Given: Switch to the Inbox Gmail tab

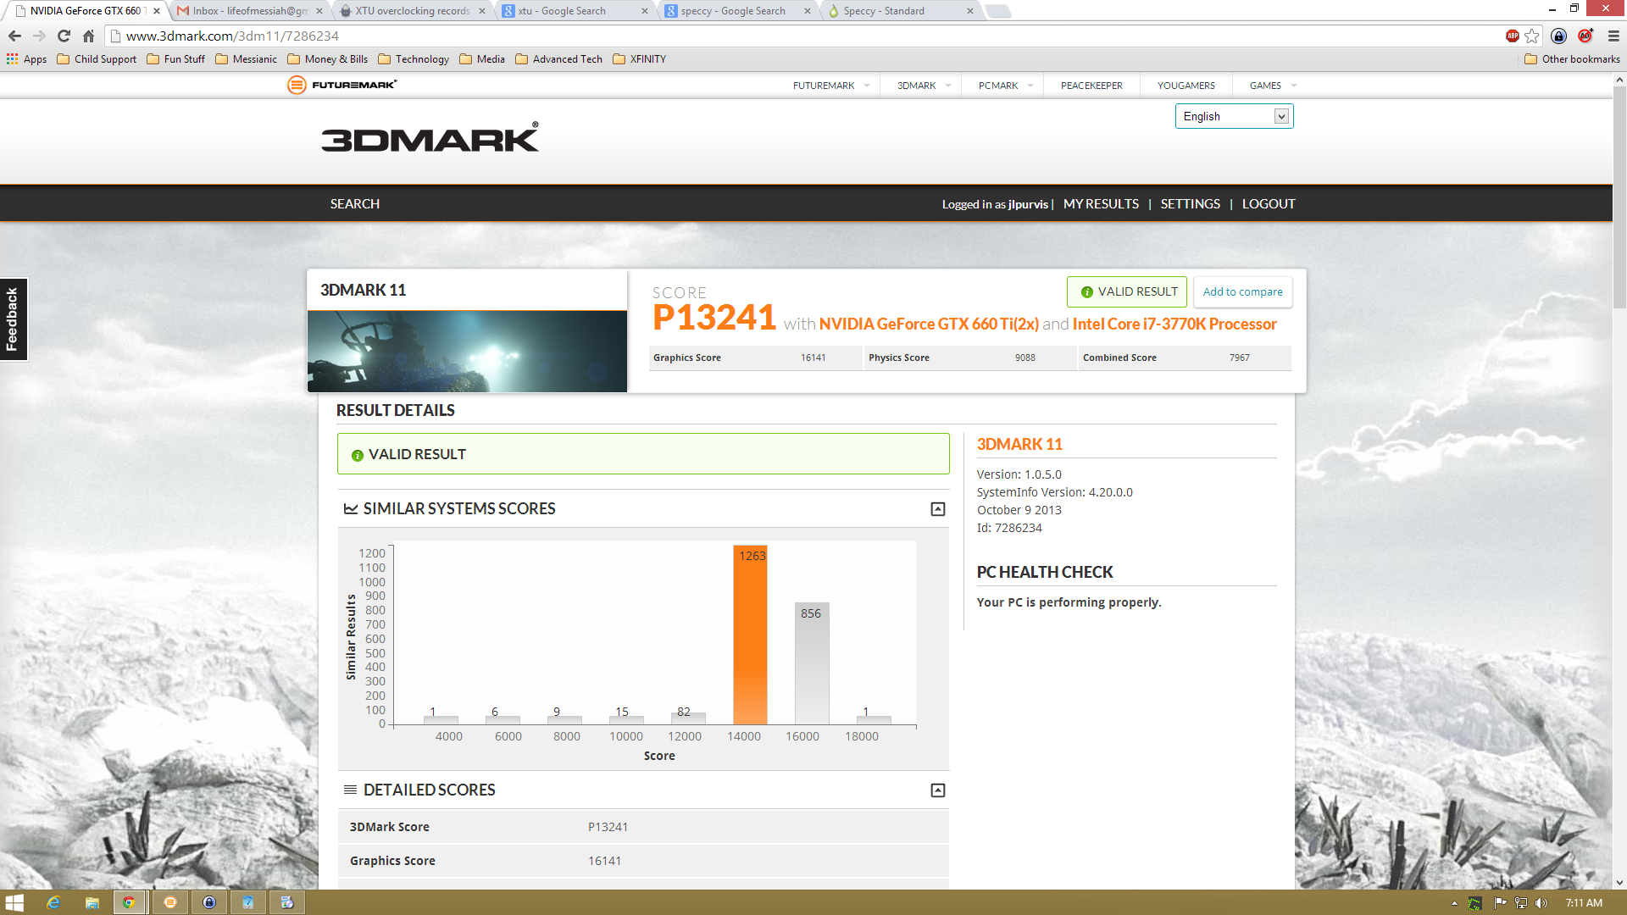Looking at the screenshot, I should pyautogui.click(x=249, y=11).
